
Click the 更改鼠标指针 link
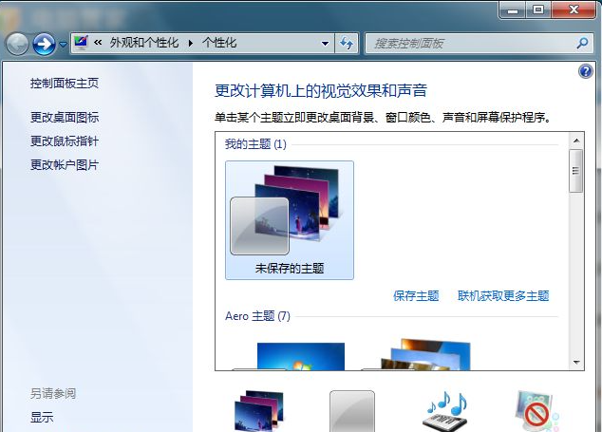pos(64,141)
